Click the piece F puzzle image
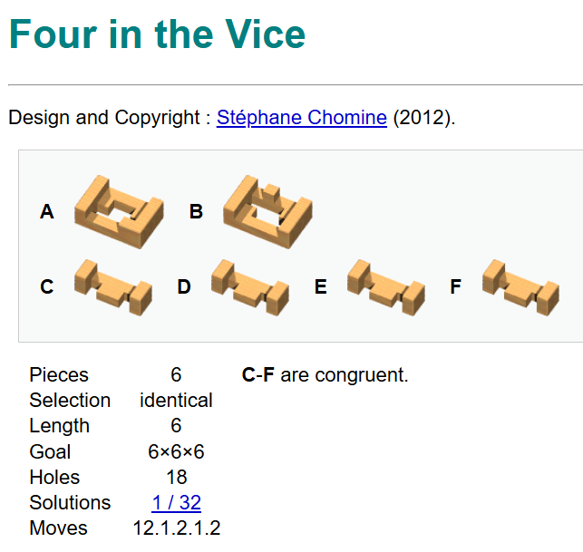The height and width of the screenshot is (552, 583). click(x=521, y=286)
